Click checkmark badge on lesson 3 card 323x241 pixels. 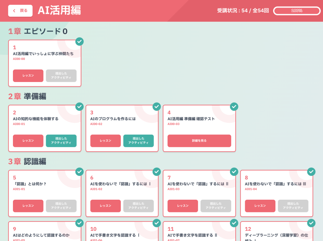pos(157,107)
